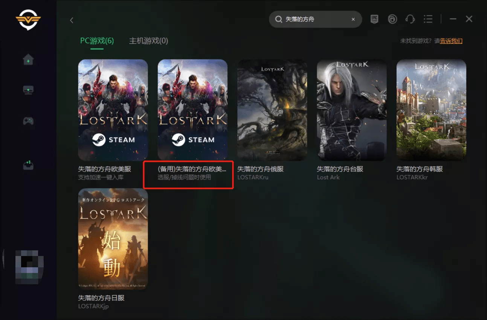Click the subtitle 支持加速一键入库

pos(101,177)
